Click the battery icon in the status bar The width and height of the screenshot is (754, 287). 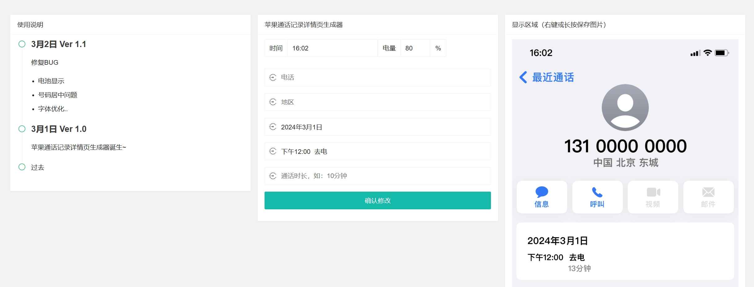pyautogui.click(x=723, y=53)
